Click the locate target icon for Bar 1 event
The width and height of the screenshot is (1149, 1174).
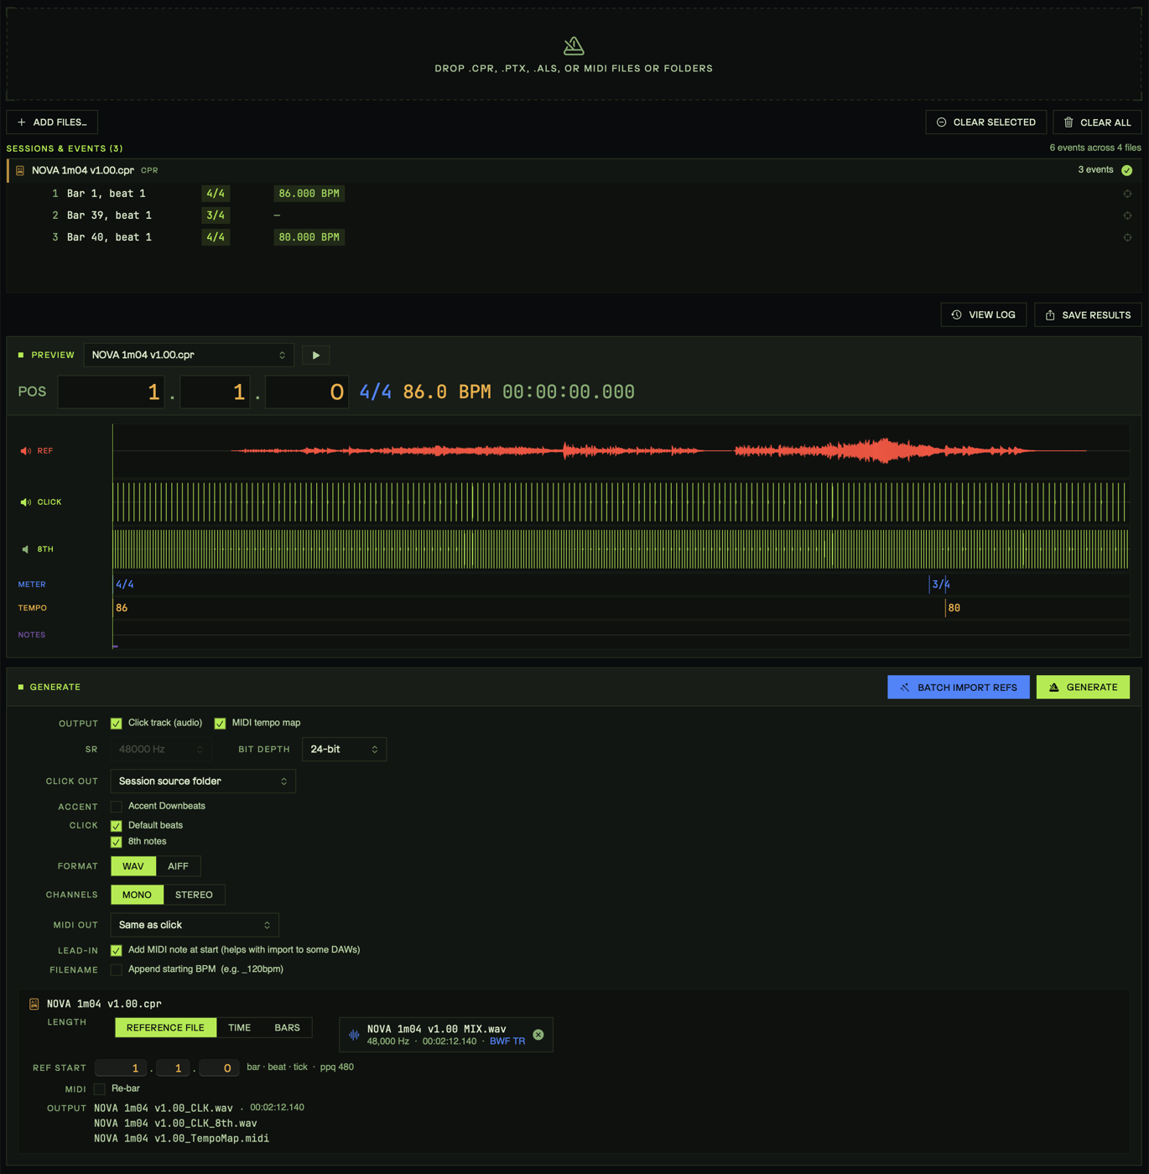pos(1127,194)
